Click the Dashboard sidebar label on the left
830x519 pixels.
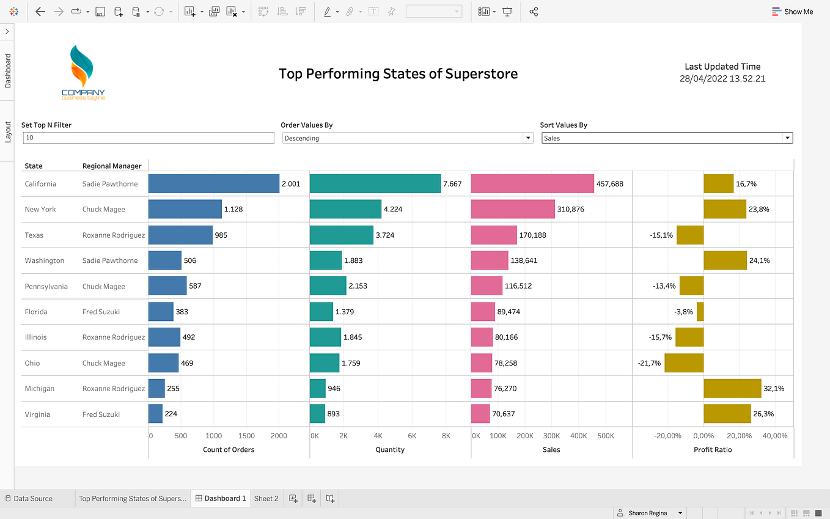(7, 72)
